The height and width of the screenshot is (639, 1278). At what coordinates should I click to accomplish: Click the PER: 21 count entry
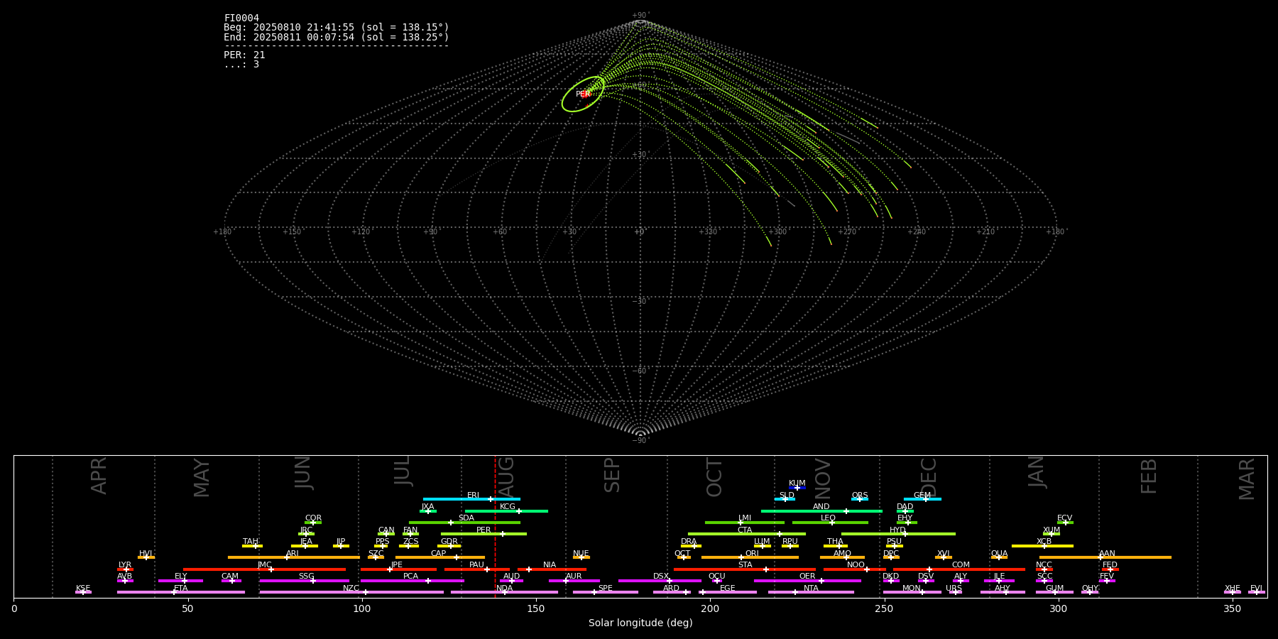244,55
